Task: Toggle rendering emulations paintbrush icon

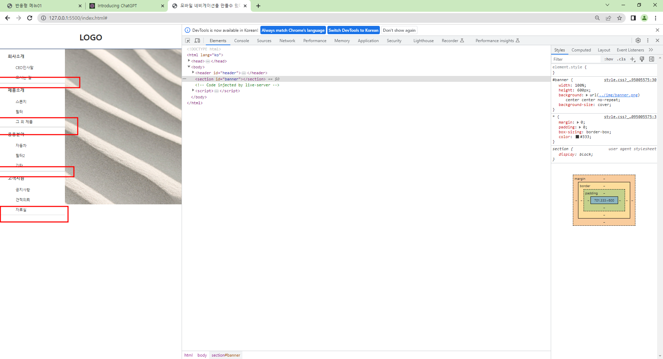Action: (x=642, y=59)
